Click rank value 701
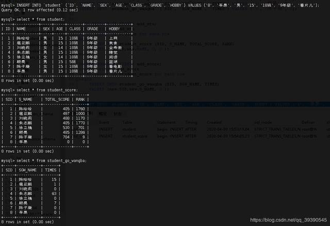330x226 pixels. [81, 127]
